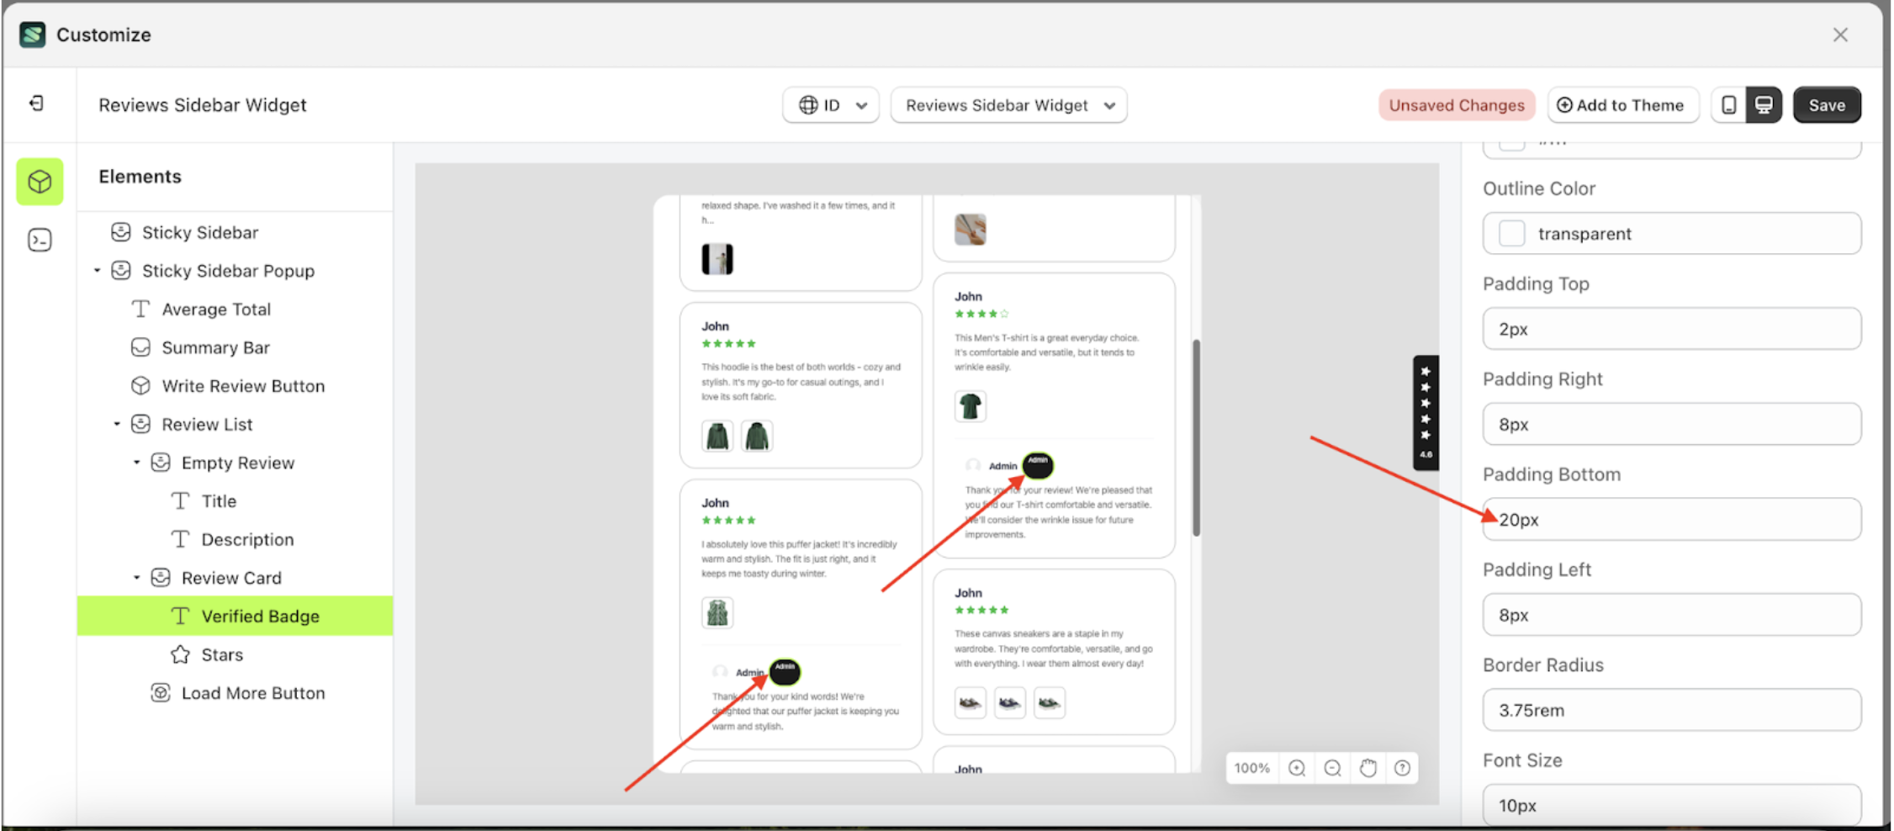This screenshot has height=831, width=1894.
Task: Open the Reviews Sidebar Widget dropdown
Action: 1008,104
